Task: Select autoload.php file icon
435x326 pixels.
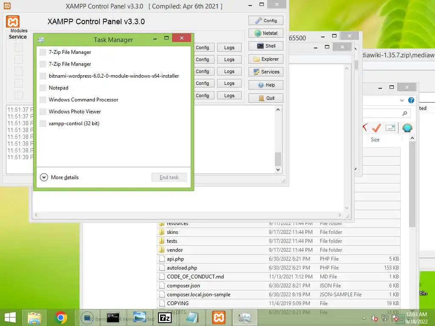Action: [x=162, y=268]
